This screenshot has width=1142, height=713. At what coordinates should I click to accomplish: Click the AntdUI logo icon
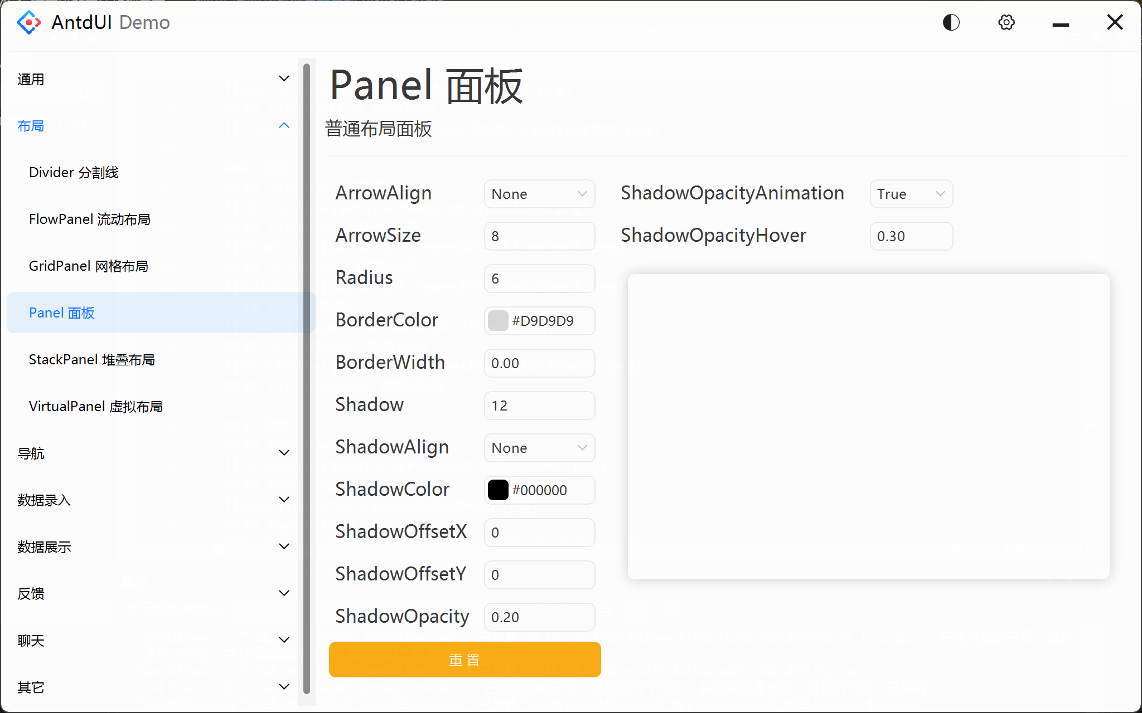[28, 22]
